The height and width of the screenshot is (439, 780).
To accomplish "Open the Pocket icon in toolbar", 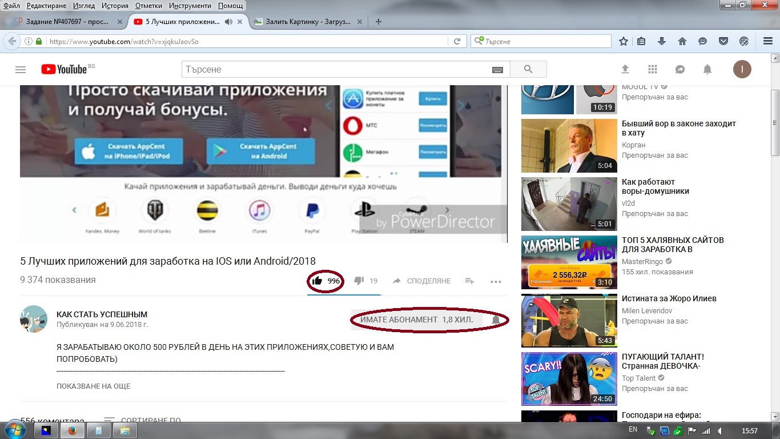I will point(723,41).
